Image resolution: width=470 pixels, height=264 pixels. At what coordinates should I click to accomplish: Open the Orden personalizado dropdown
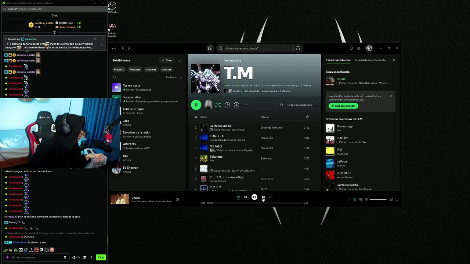(x=302, y=105)
